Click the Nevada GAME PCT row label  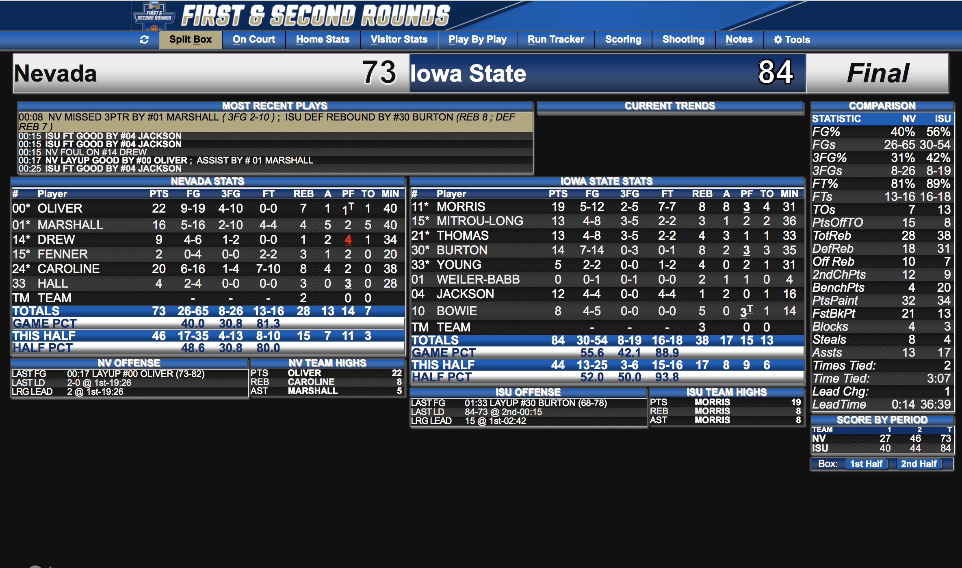click(45, 324)
